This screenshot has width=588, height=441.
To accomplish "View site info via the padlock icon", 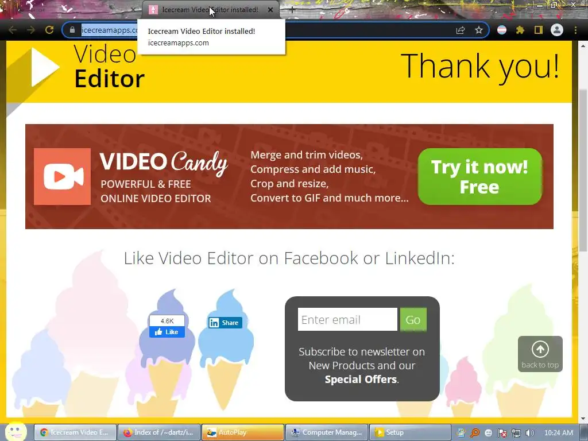I will point(72,30).
